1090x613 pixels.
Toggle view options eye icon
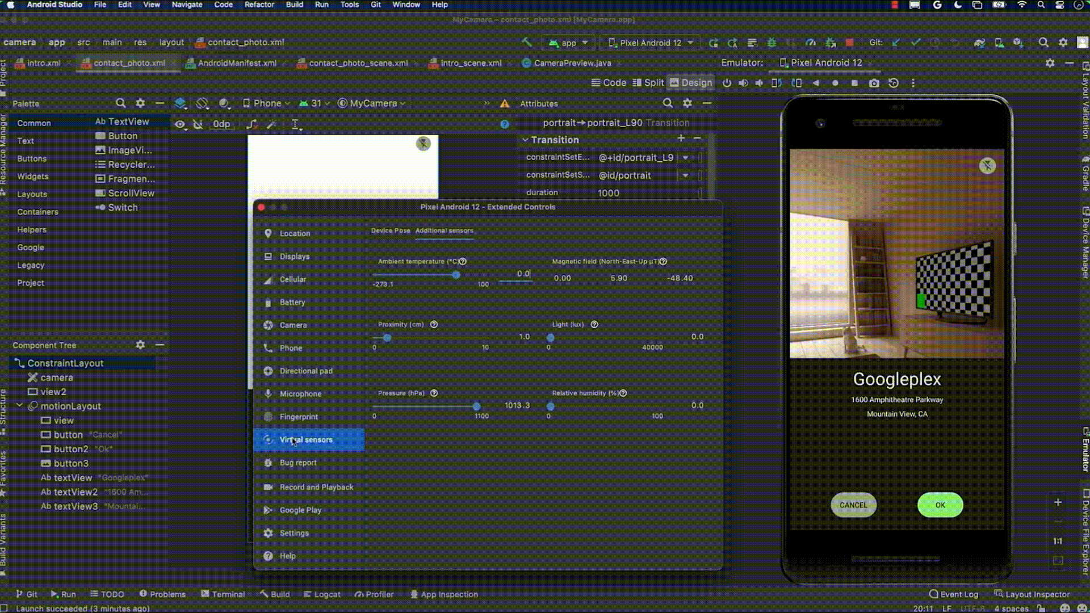(180, 124)
